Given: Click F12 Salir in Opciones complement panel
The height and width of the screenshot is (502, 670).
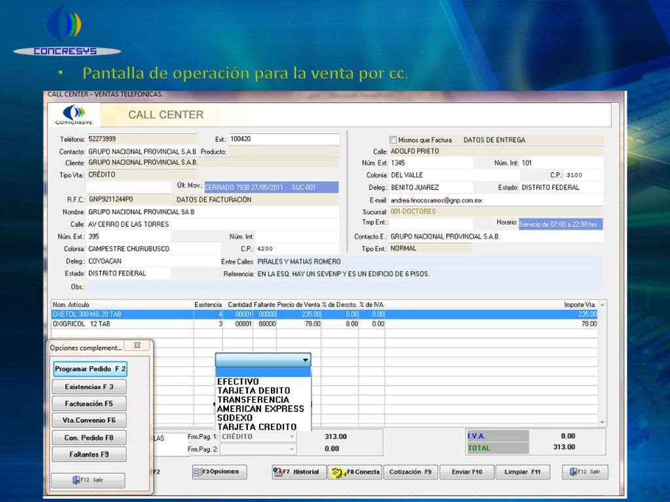Looking at the screenshot, I should tap(88, 480).
